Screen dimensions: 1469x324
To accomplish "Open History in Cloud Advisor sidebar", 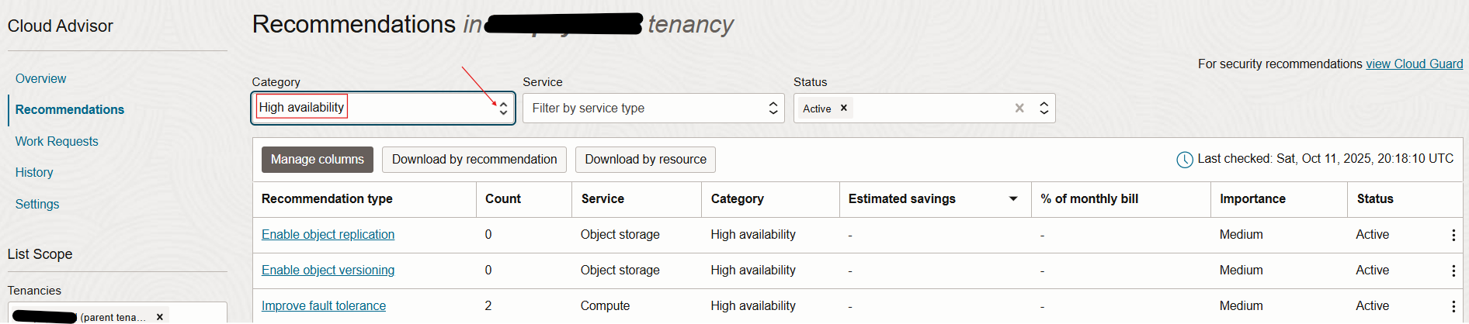I will tap(34, 173).
